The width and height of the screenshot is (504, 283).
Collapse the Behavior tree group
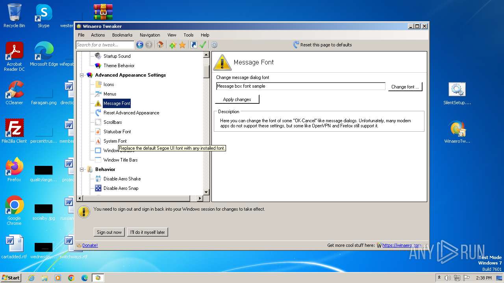pos(82,169)
